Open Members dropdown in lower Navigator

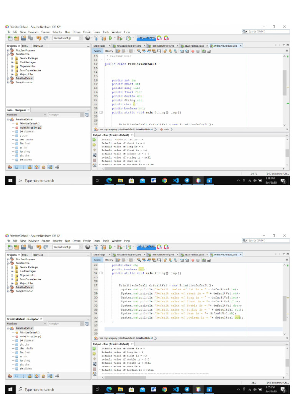(27, 324)
